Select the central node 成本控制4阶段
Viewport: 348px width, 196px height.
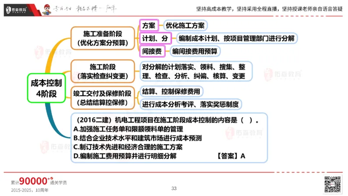[x=47, y=88]
